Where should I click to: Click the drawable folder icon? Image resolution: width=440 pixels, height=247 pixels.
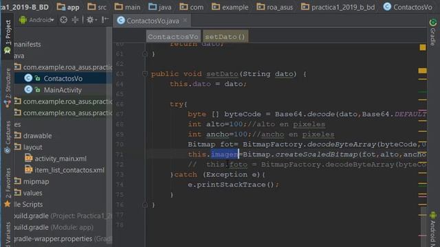(x=18, y=136)
